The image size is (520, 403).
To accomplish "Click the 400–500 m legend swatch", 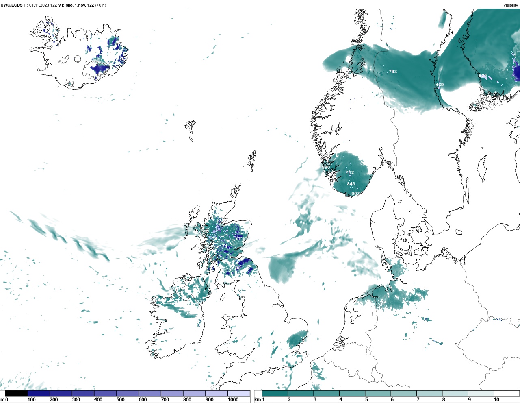I will pyautogui.click(x=105, y=393).
